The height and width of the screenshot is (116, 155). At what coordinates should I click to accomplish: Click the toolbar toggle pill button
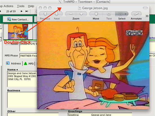pos(145,8)
